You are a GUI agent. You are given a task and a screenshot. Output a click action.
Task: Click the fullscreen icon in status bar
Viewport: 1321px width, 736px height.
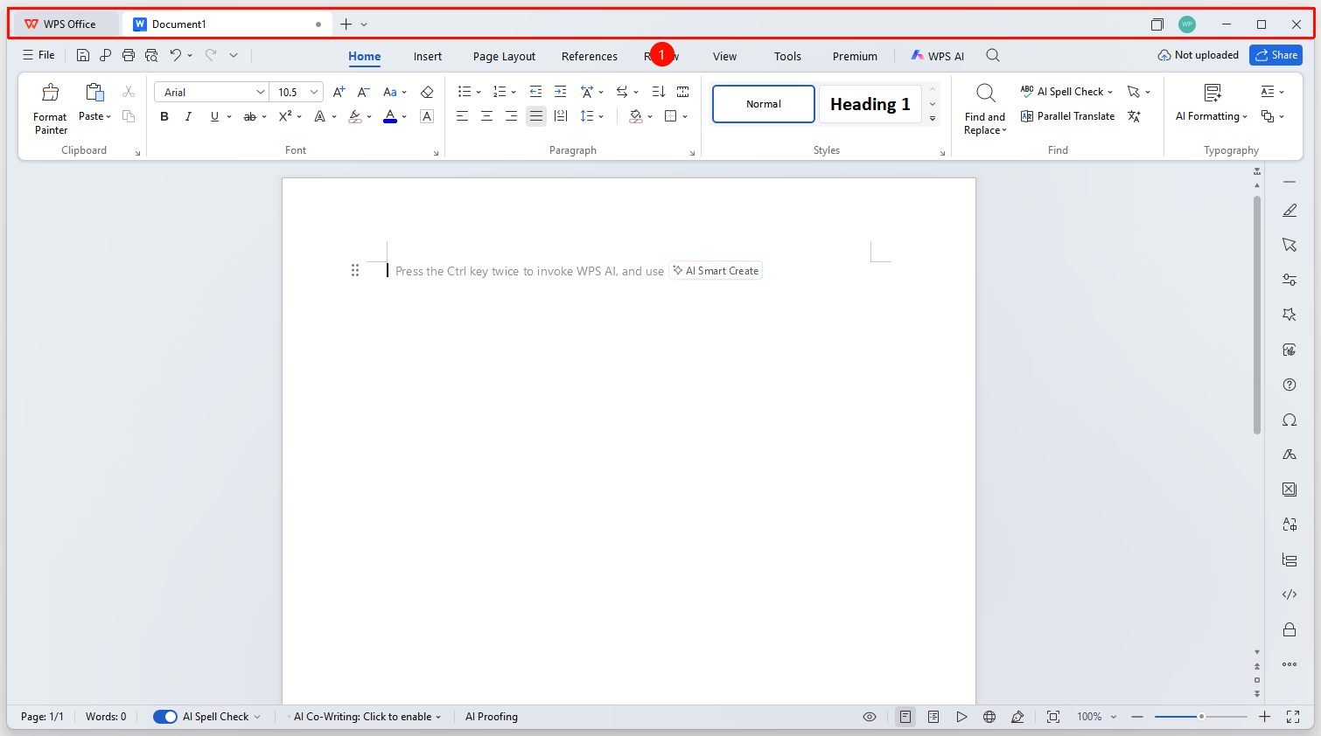[1293, 717]
